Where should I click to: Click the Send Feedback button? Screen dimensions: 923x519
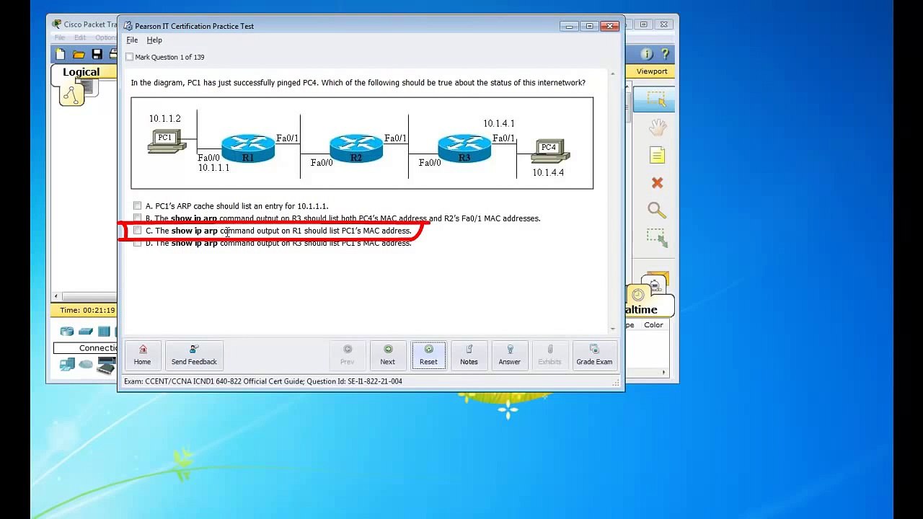click(x=194, y=355)
